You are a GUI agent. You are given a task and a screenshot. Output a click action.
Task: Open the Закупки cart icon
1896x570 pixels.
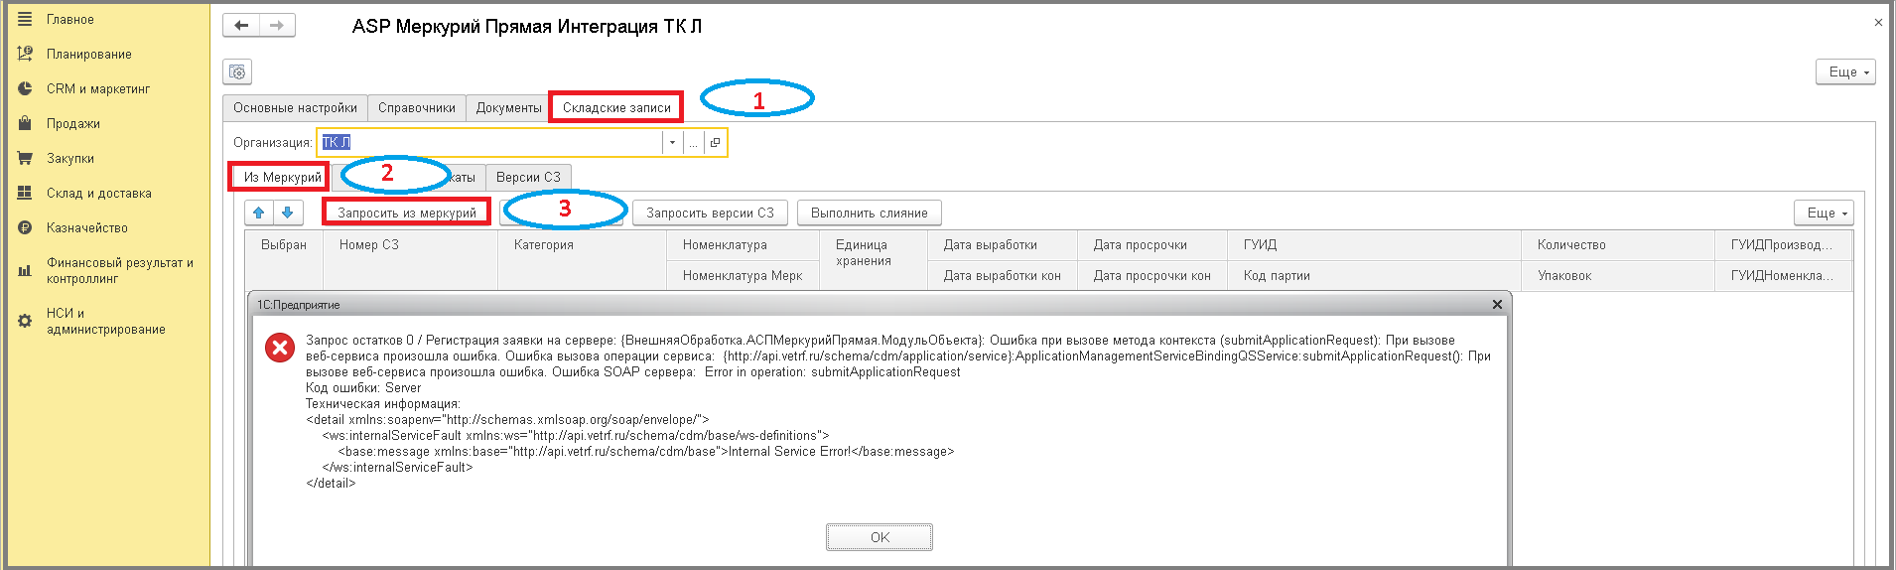25,158
